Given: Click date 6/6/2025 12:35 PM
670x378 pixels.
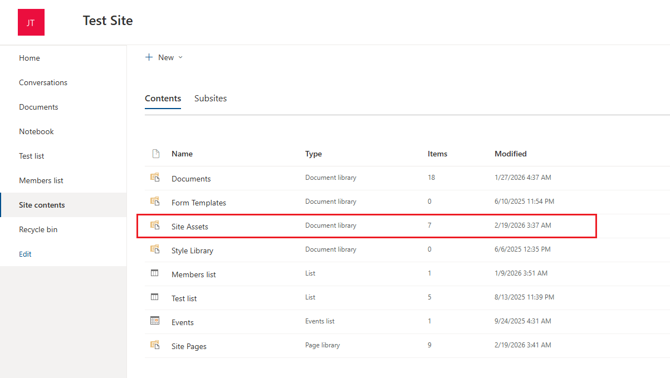Looking at the screenshot, I should tap(522, 249).
